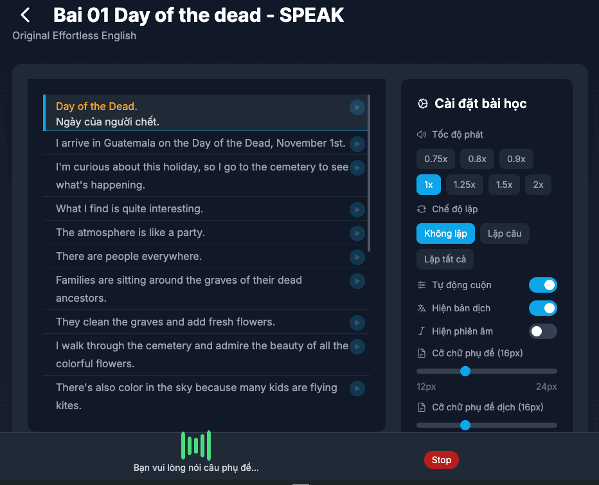Disable the Hiện bản dịch translation switch
This screenshot has width=599, height=485.
(542, 308)
